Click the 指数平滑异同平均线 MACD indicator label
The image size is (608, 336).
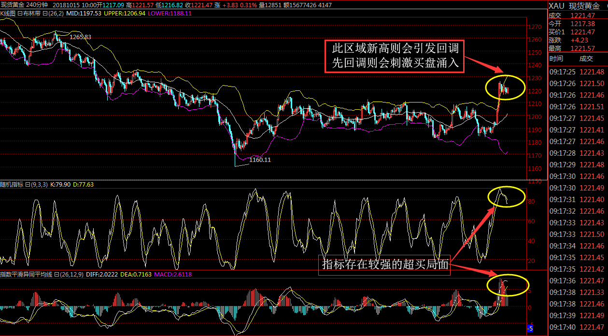[25, 275]
